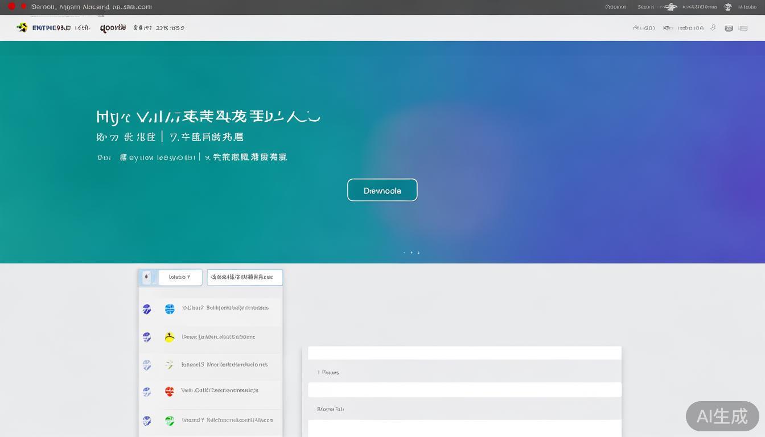The width and height of the screenshot is (765, 437).
Task: Click inside the search input field
Action: coord(245,277)
